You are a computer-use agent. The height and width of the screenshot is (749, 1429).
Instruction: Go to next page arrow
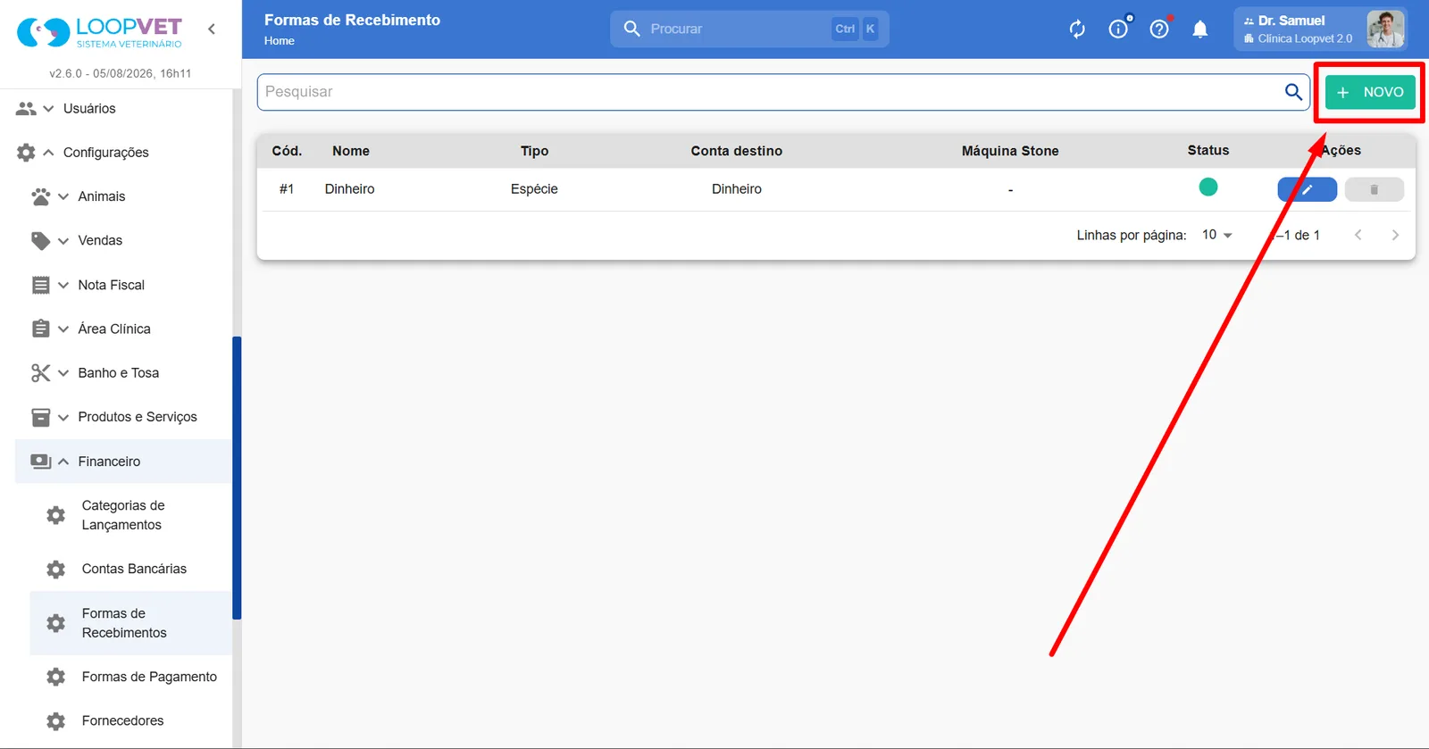tap(1395, 235)
